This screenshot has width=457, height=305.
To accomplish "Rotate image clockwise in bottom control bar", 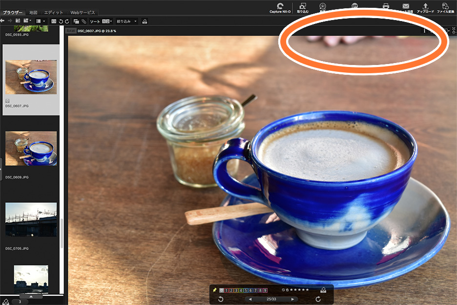I will coord(318,299).
